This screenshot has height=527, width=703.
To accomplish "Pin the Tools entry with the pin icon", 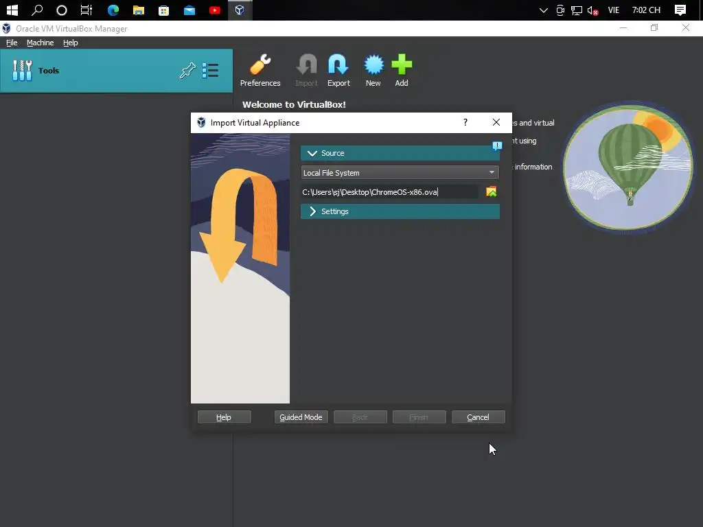I will click(x=187, y=71).
